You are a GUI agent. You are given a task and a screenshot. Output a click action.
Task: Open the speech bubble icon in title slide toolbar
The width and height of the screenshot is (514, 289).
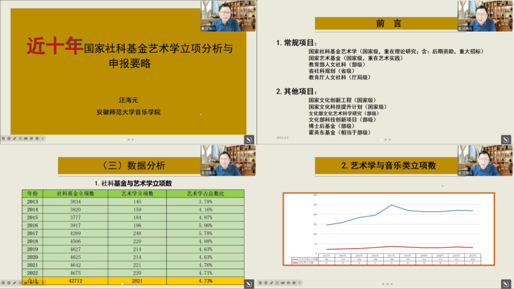(31, 139)
